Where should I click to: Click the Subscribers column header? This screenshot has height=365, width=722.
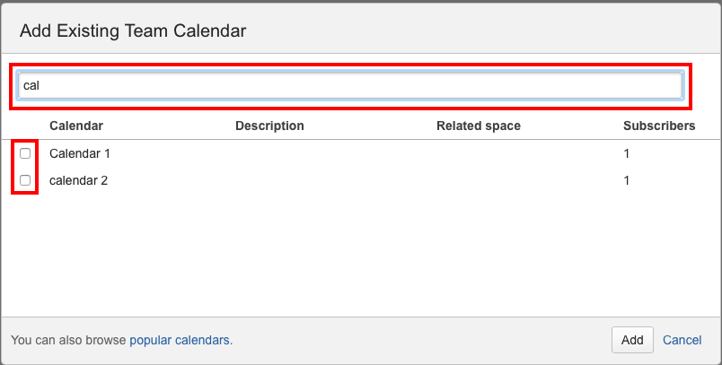(x=658, y=126)
